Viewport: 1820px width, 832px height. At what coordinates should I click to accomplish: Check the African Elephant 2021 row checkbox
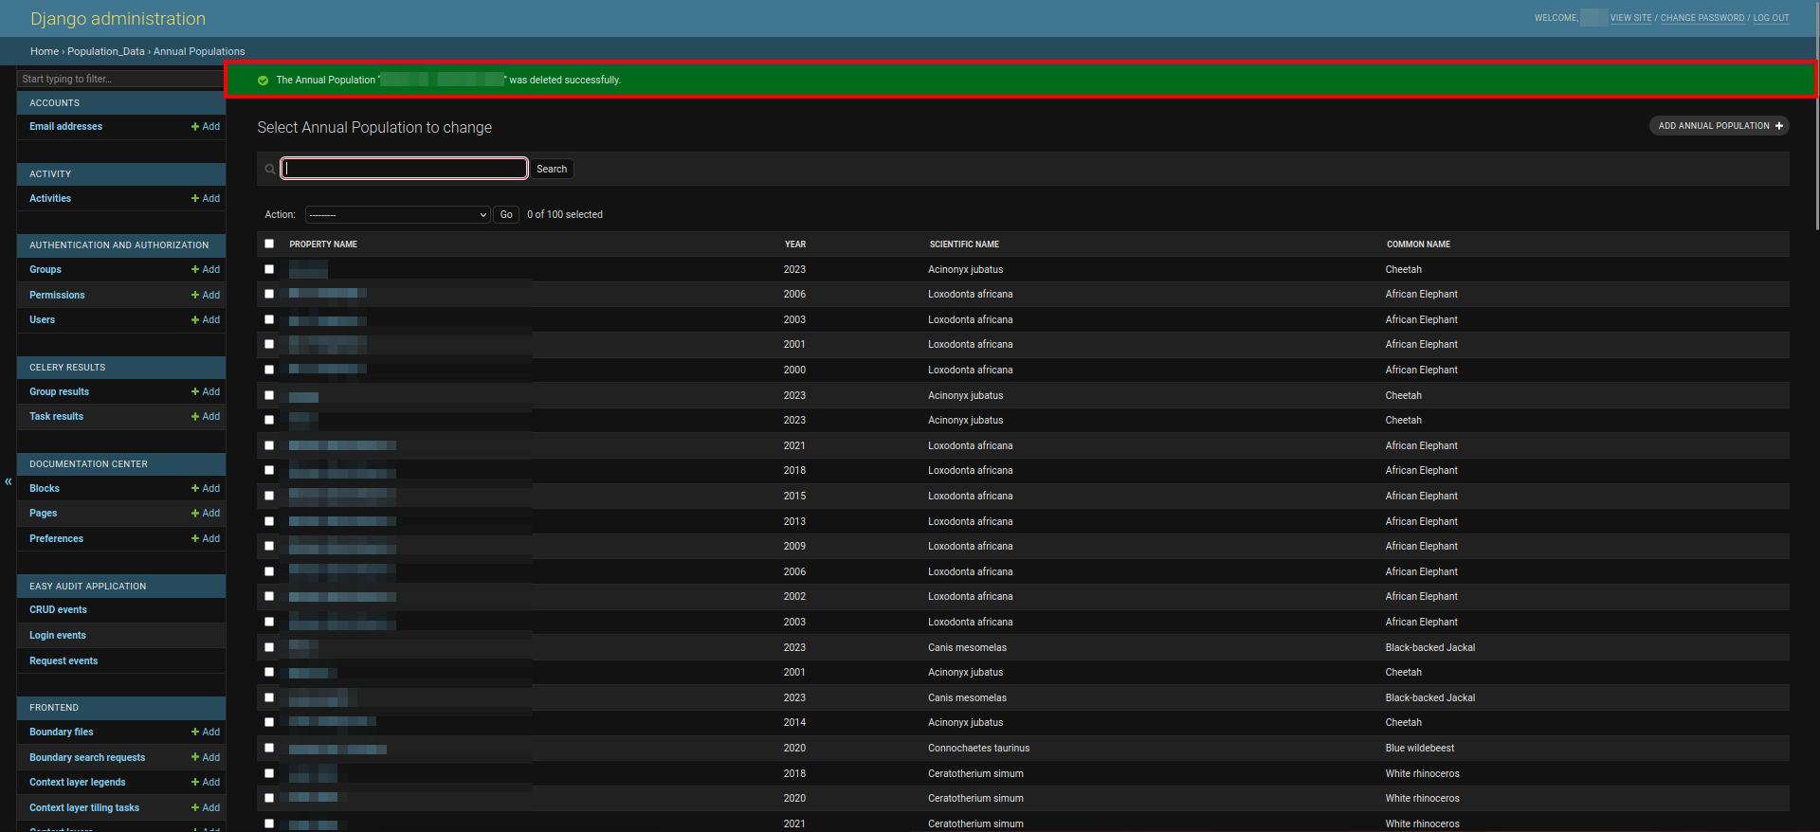click(269, 446)
